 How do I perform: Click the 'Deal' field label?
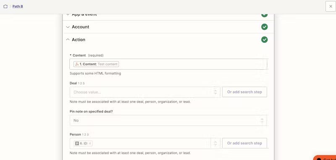[x=73, y=83]
